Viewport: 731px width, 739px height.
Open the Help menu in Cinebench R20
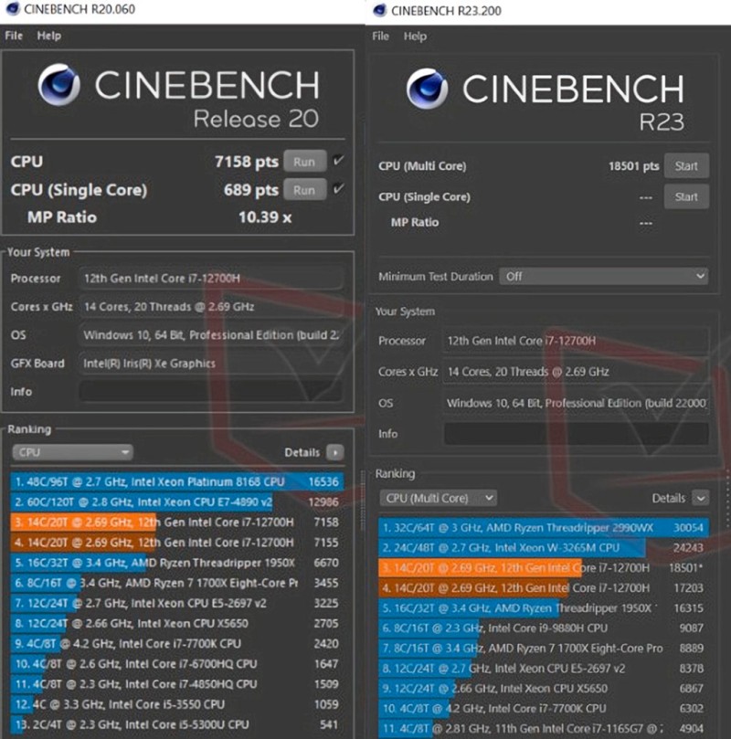coord(49,36)
